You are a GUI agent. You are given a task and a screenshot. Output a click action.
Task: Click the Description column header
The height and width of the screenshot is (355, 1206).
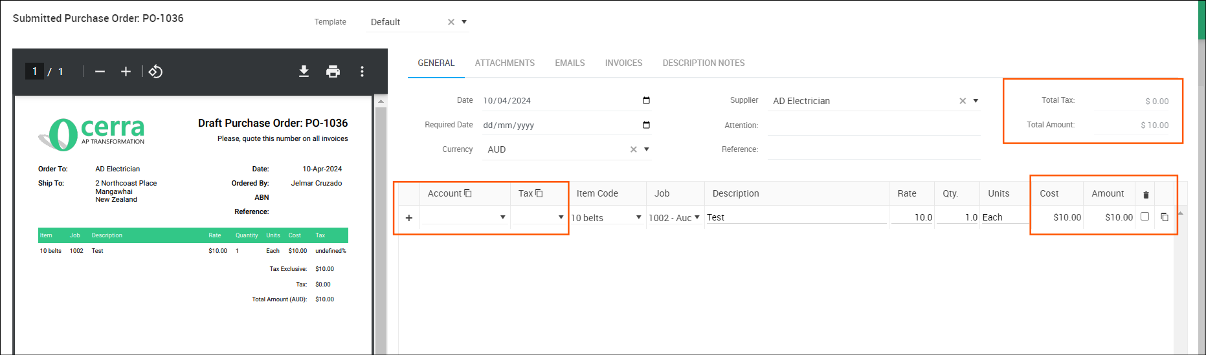pyautogui.click(x=735, y=193)
